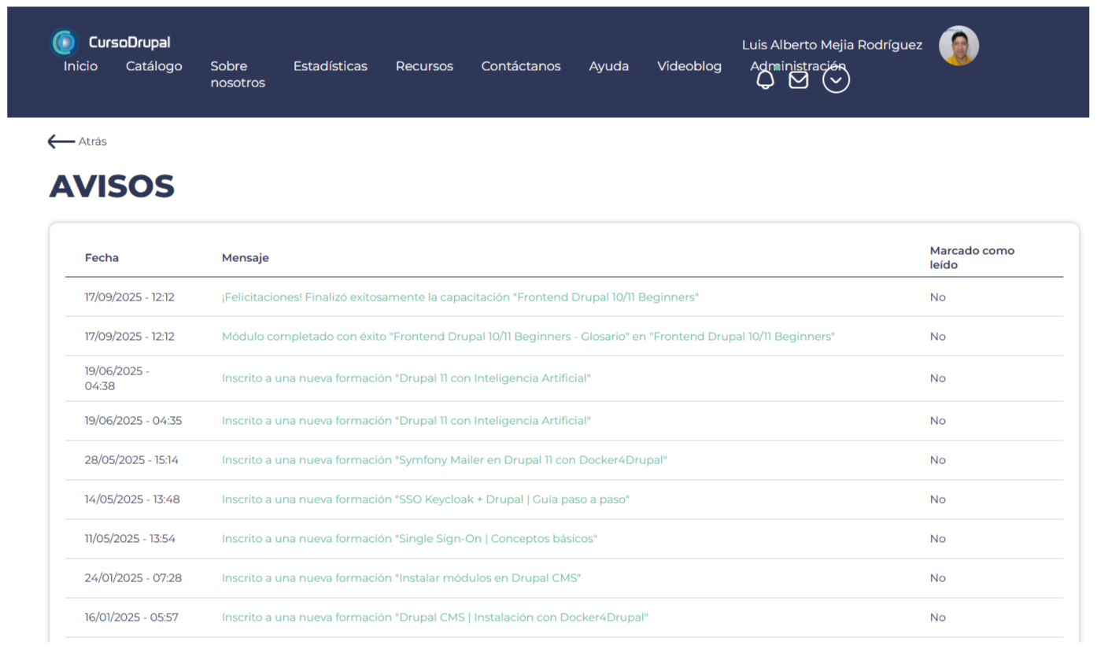Open the Módulo completado con éxito notice
The height and width of the screenshot is (649, 1097).
click(x=527, y=337)
